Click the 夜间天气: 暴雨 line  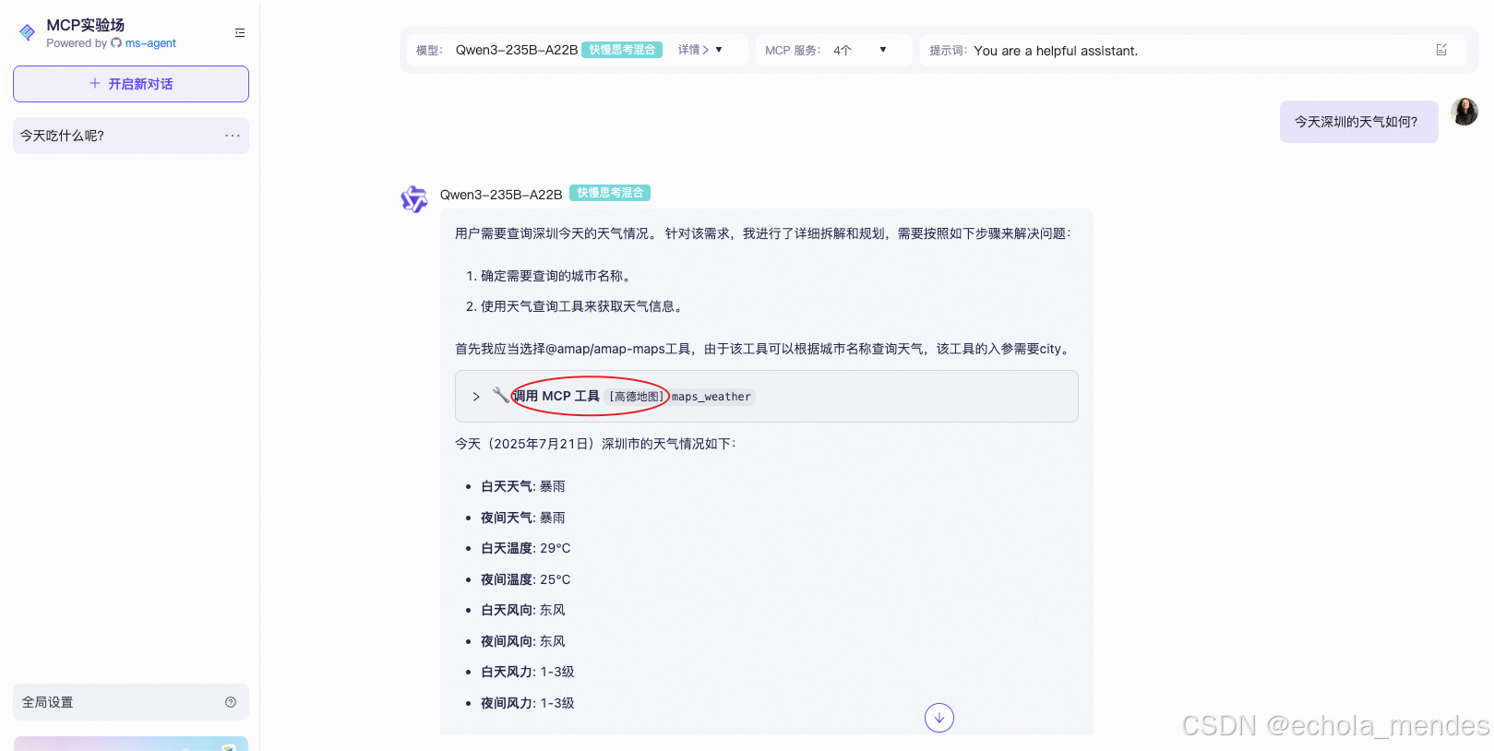[x=522, y=518]
